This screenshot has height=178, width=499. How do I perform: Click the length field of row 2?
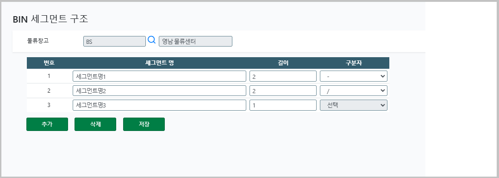(x=283, y=91)
